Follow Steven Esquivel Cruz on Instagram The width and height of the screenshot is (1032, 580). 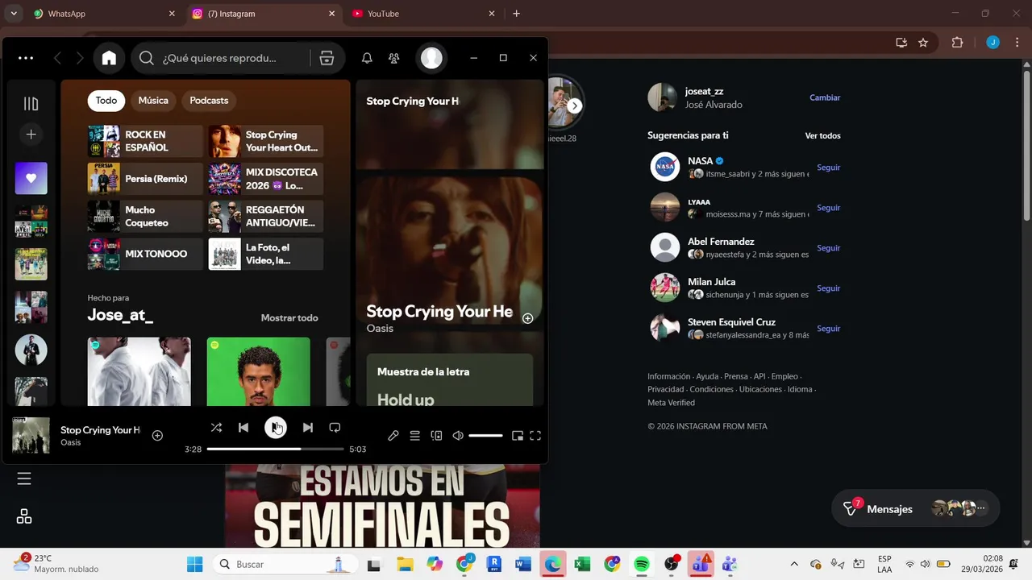click(x=828, y=329)
